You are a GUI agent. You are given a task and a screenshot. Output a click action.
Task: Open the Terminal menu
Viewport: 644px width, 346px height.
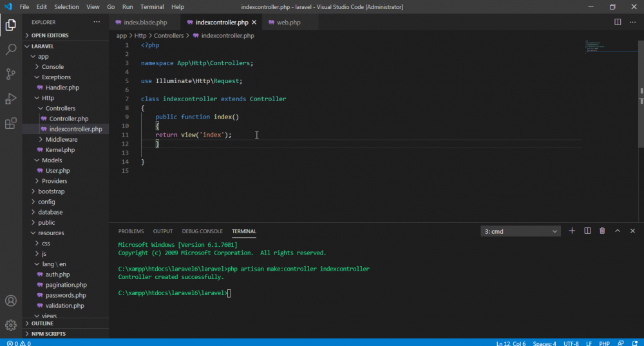pos(152,6)
